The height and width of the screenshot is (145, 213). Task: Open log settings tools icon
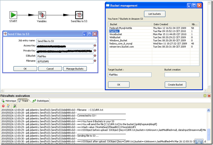tap(15, 106)
